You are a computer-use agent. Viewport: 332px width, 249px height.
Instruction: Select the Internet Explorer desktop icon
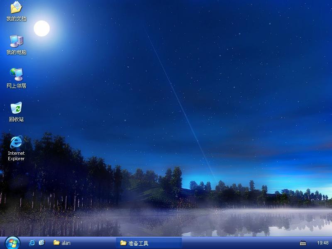click(16, 148)
